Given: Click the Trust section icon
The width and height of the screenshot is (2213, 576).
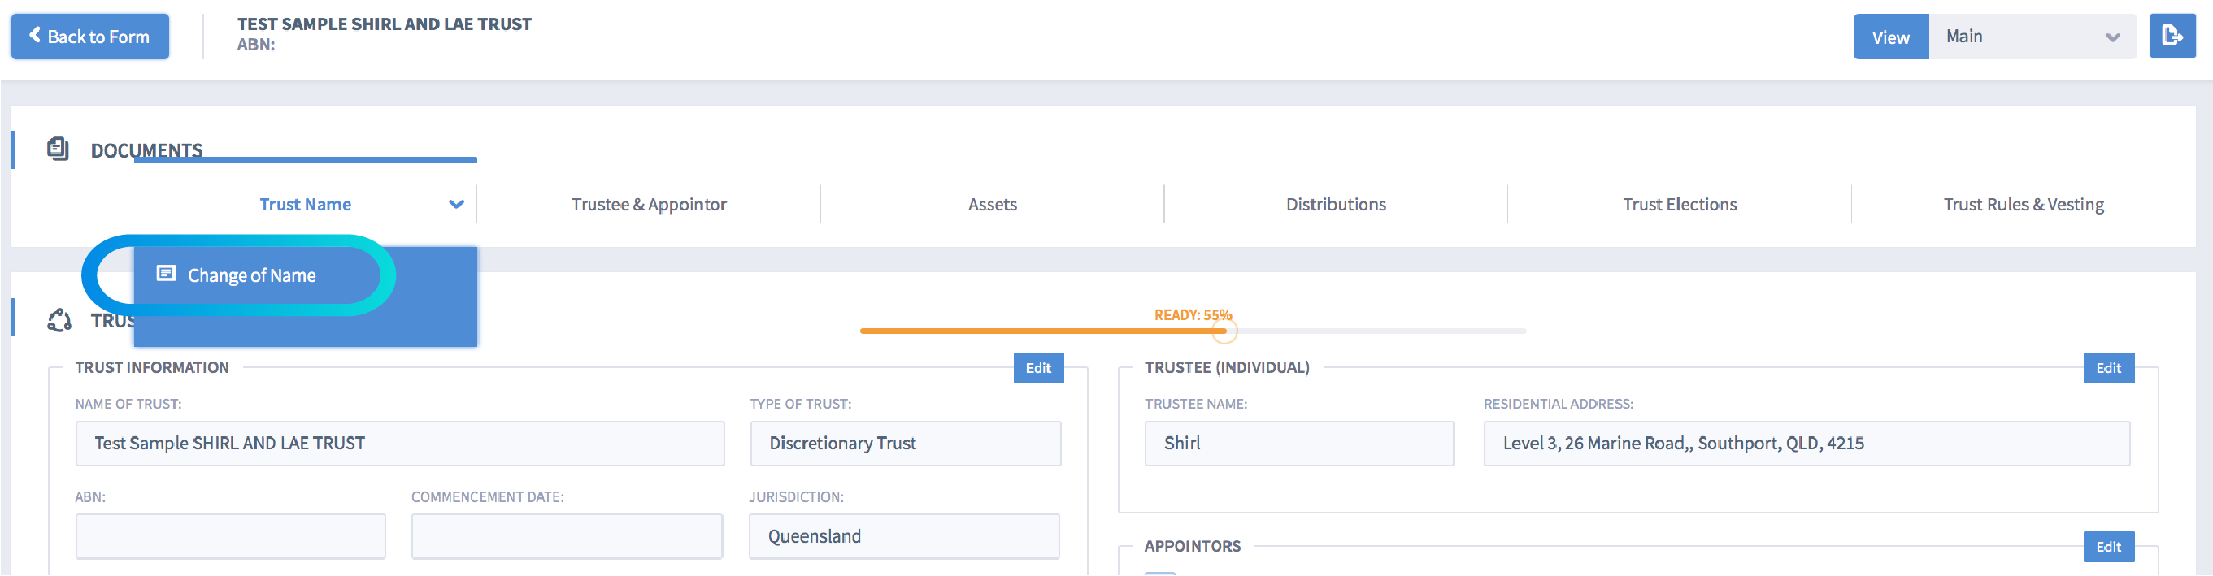Looking at the screenshot, I should click(59, 320).
